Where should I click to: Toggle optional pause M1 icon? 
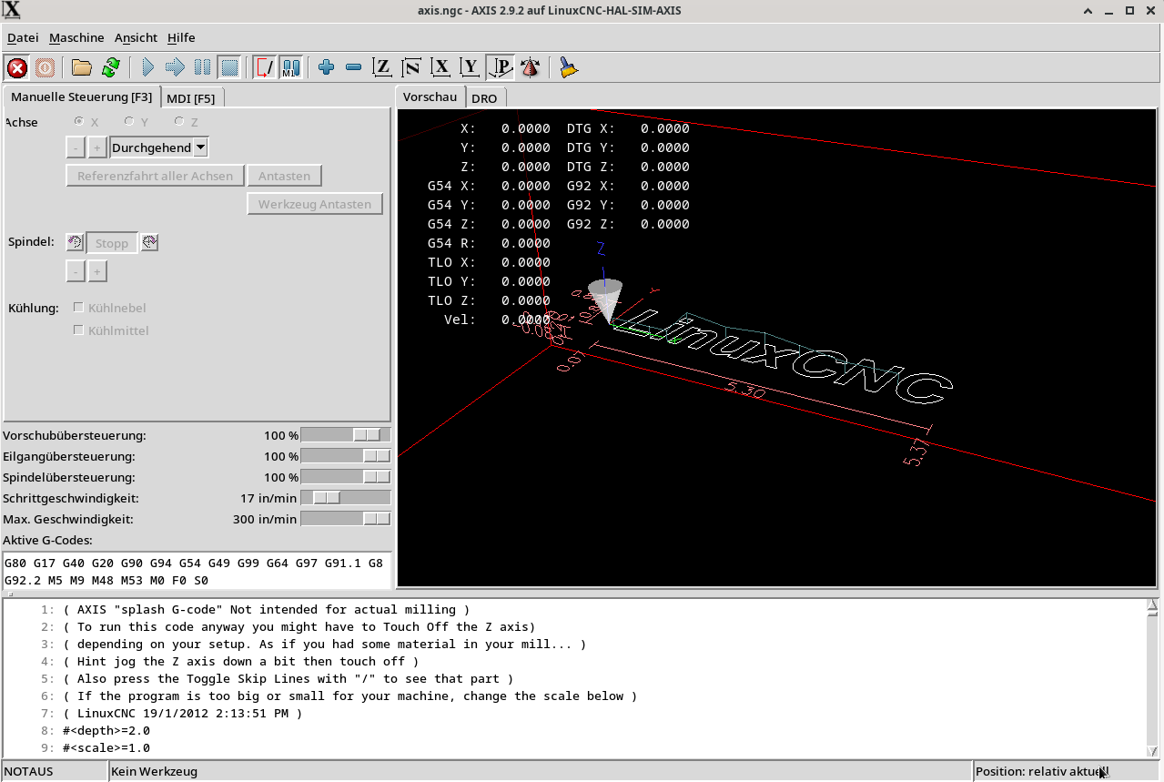(x=290, y=67)
